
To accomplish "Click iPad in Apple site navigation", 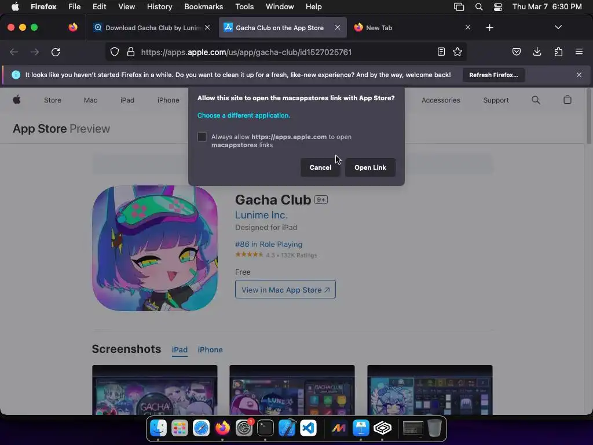I will (127, 100).
